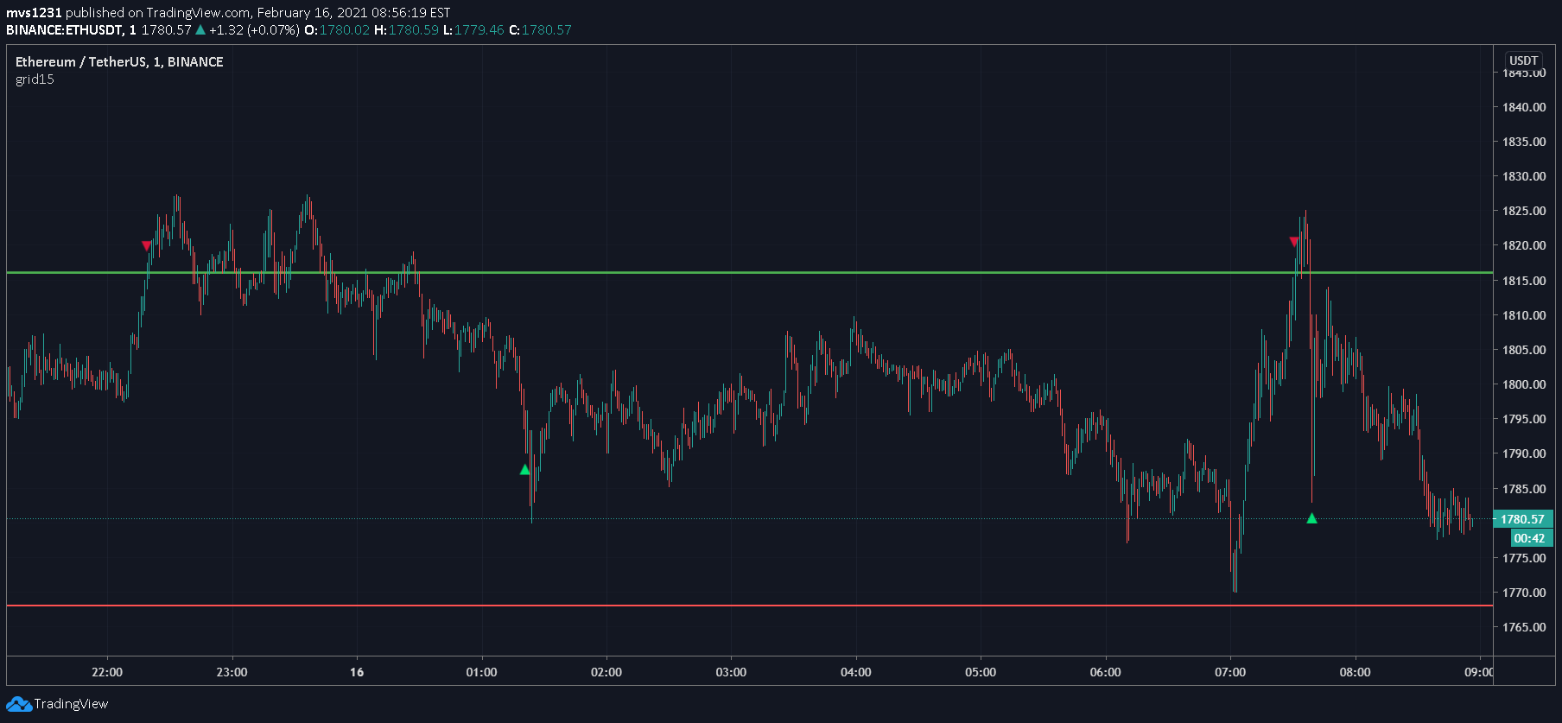Click the O:1780.02 open value
This screenshot has width=1562, height=723.
point(337,30)
